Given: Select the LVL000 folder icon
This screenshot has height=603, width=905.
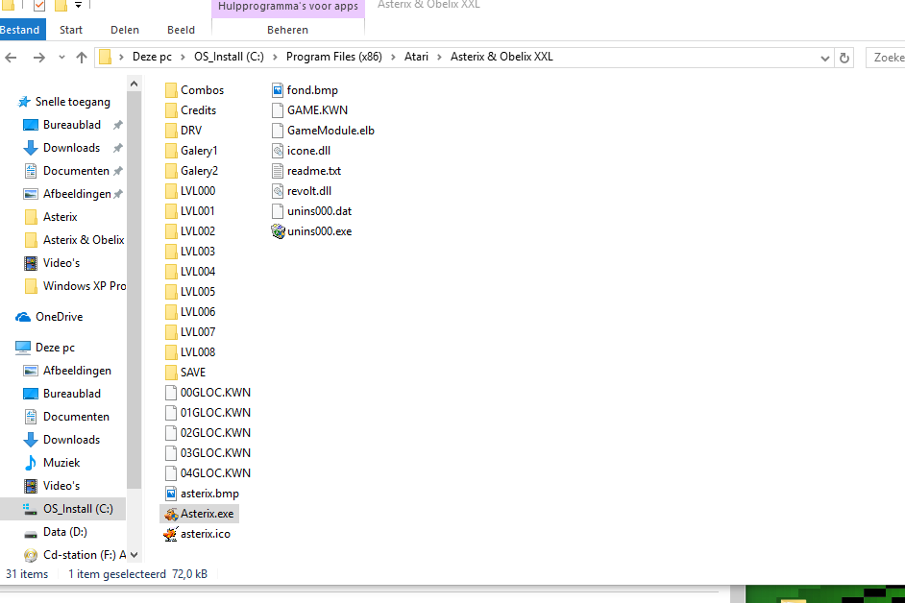Looking at the screenshot, I should [171, 191].
